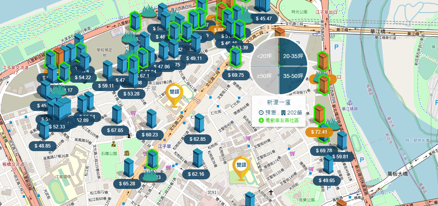The image size is (438, 206).
Task: Select the building icon above $ 48.85
Action: [44, 130]
